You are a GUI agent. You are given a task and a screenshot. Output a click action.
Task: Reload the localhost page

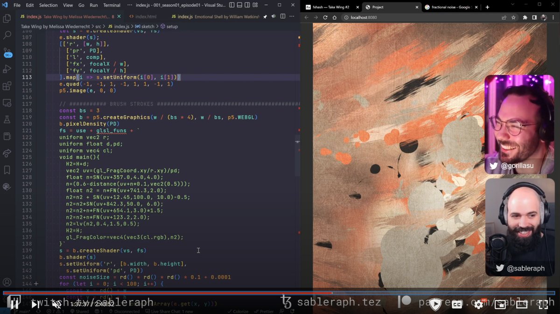325,17
